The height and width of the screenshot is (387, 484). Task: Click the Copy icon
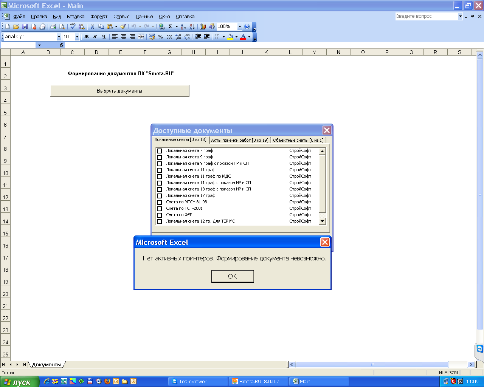101,26
